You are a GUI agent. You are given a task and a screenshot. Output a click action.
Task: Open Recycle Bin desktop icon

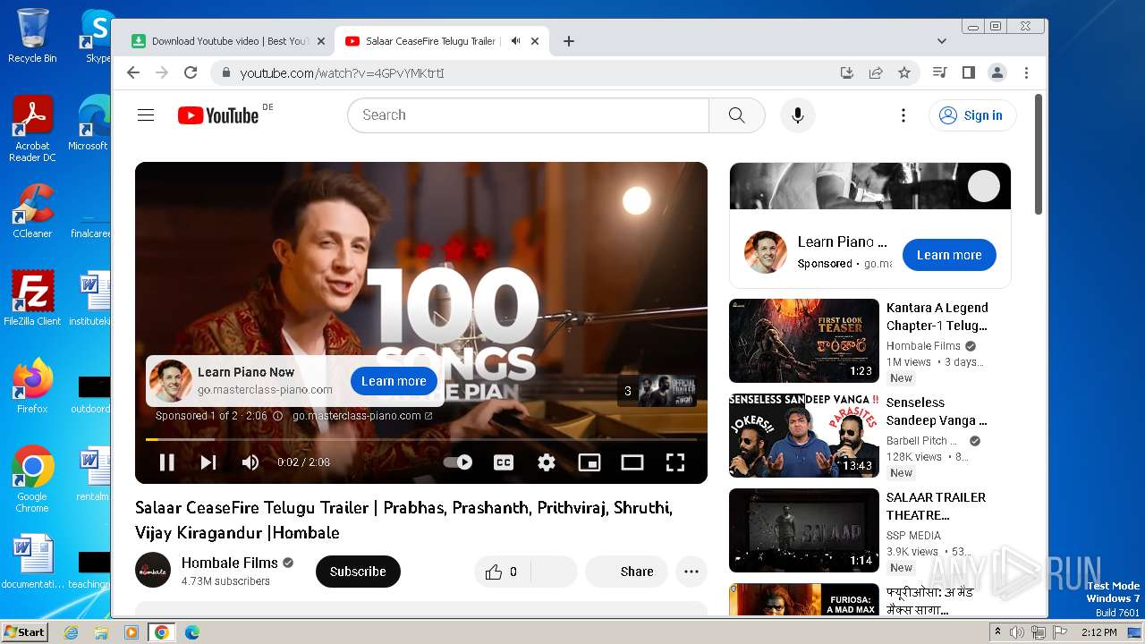32,36
